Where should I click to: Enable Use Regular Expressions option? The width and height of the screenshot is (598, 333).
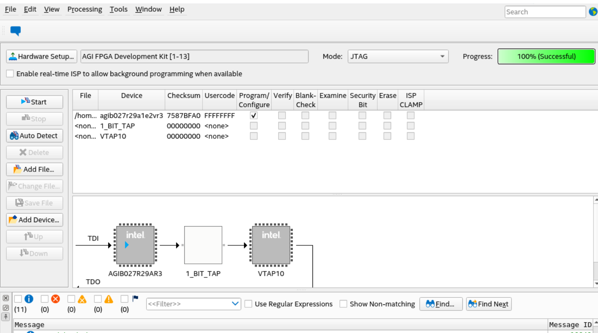click(x=249, y=304)
